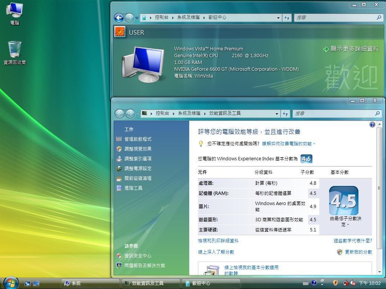The height and width of the screenshot is (289, 386).
Task: Click the shield icon beside 調整視覺效果
Action: [x=119, y=149]
